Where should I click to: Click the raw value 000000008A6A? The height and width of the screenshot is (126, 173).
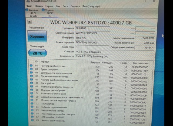pyautogui.click(x=139, y=85)
